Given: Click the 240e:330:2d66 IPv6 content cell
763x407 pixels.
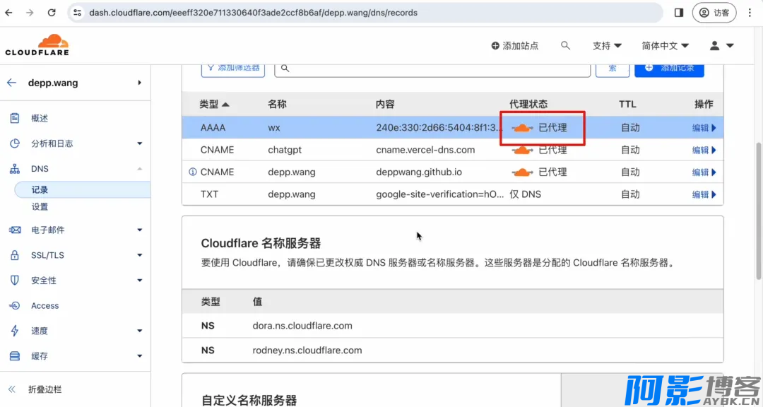Looking at the screenshot, I should [x=439, y=128].
